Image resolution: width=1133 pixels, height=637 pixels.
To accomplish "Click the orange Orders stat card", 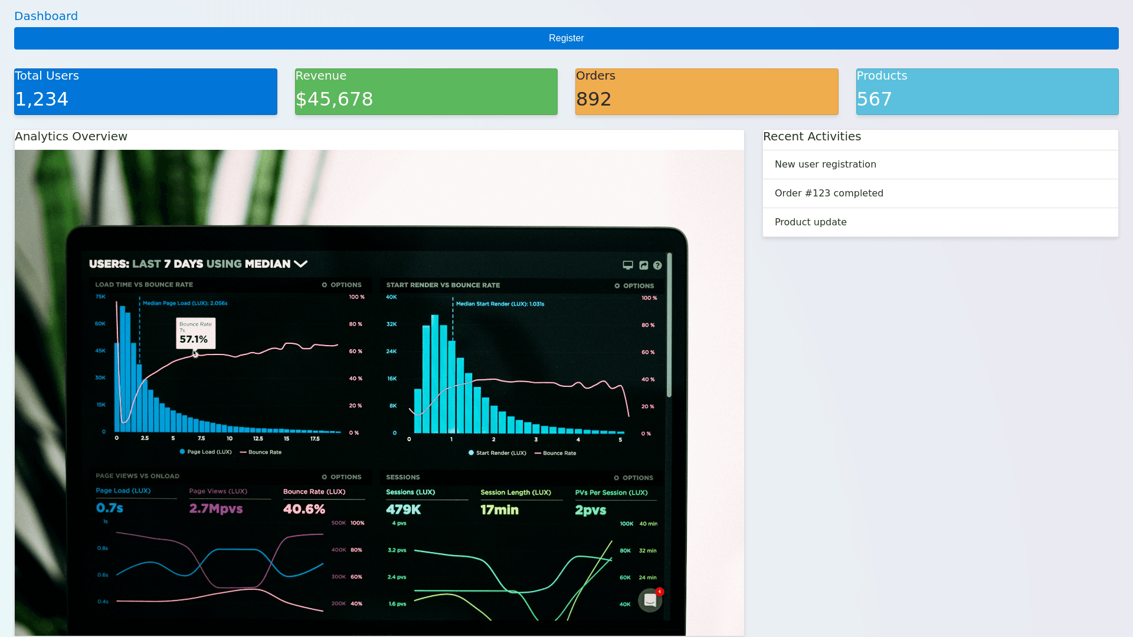I will 706,91.
